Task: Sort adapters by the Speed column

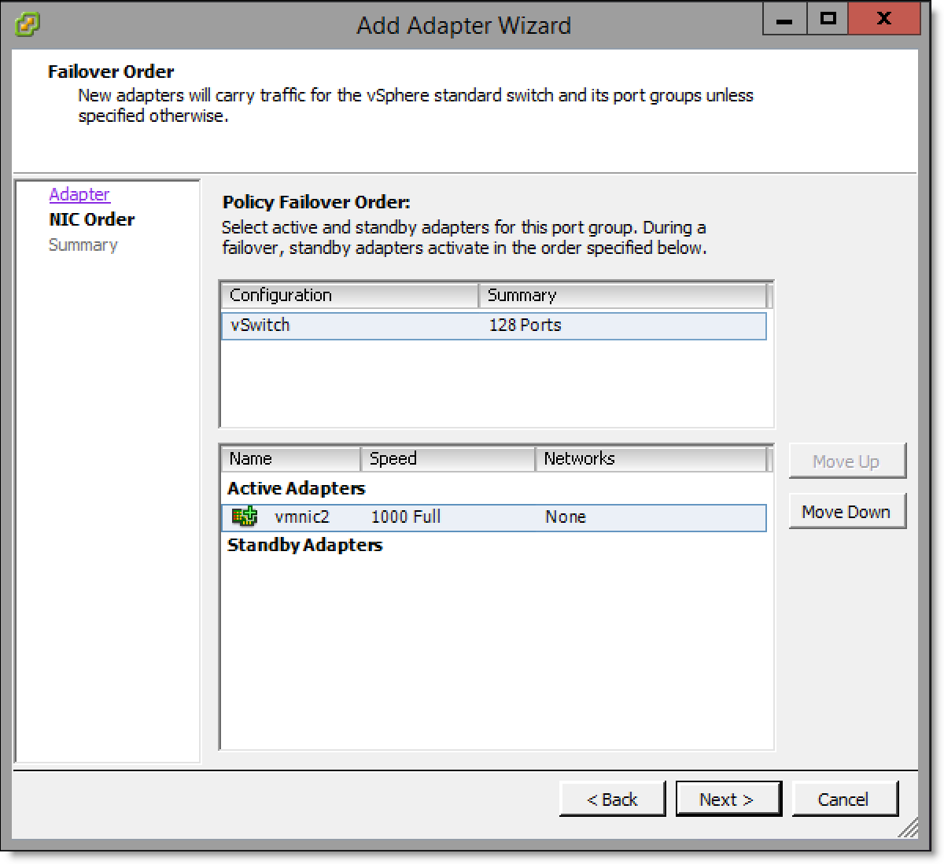Action: coord(447,459)
